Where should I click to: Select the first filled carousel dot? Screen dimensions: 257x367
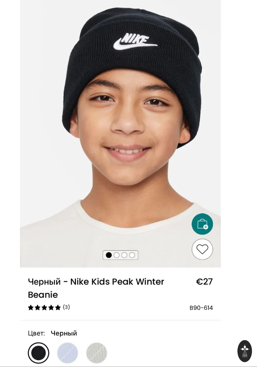pos(109,255)
